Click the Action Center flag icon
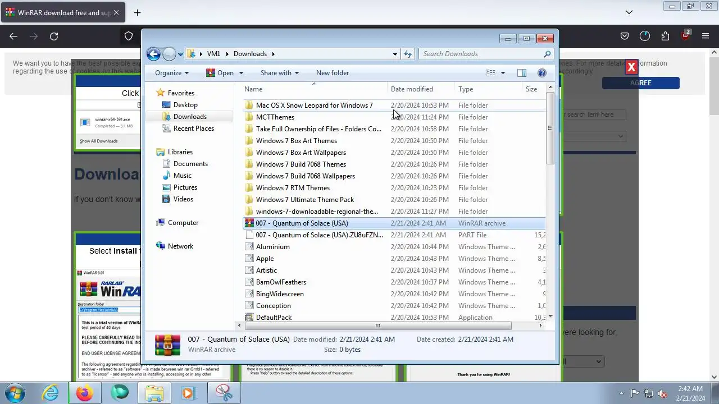719x404 pixels. click(635, 393)
